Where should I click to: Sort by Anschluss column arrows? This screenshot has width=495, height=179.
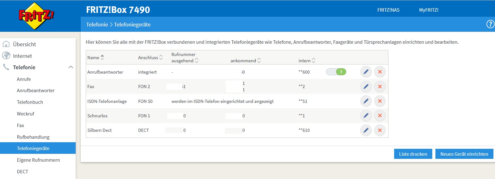tap(161, 58)
